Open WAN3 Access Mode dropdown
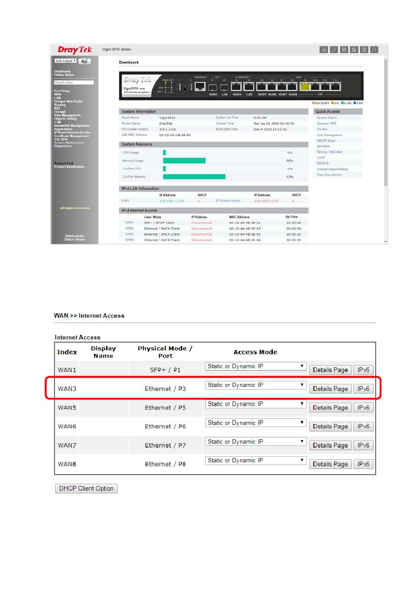The image size is (414, 614). pos(256,385)
